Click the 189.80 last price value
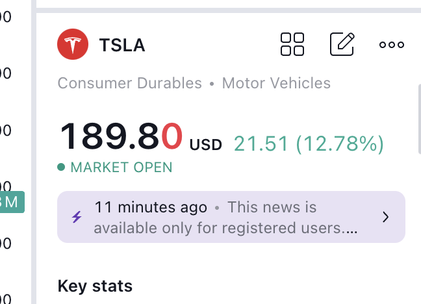Screen dimensions: 421x304 [x=121, y=136]
